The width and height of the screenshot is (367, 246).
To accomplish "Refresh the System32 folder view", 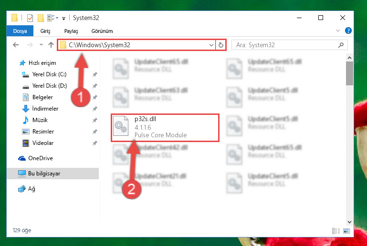I will 220,45.
